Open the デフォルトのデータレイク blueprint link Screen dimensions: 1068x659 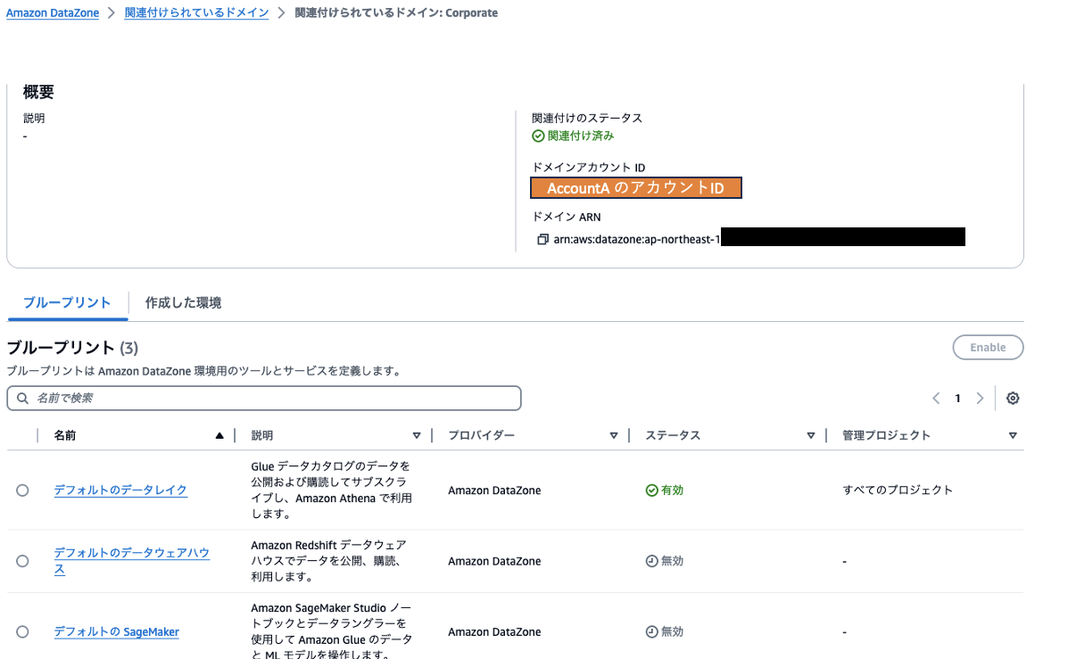[x=120, y=490]
